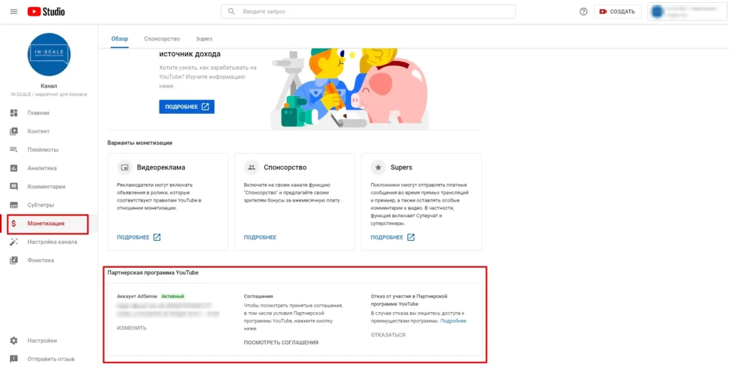Click the Активный AdSense status badge
The width and height of the screenshot is (729, 369).
[172, 296]
